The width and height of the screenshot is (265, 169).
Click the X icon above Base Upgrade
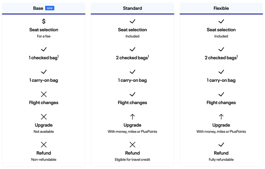(x=44, y=117)
